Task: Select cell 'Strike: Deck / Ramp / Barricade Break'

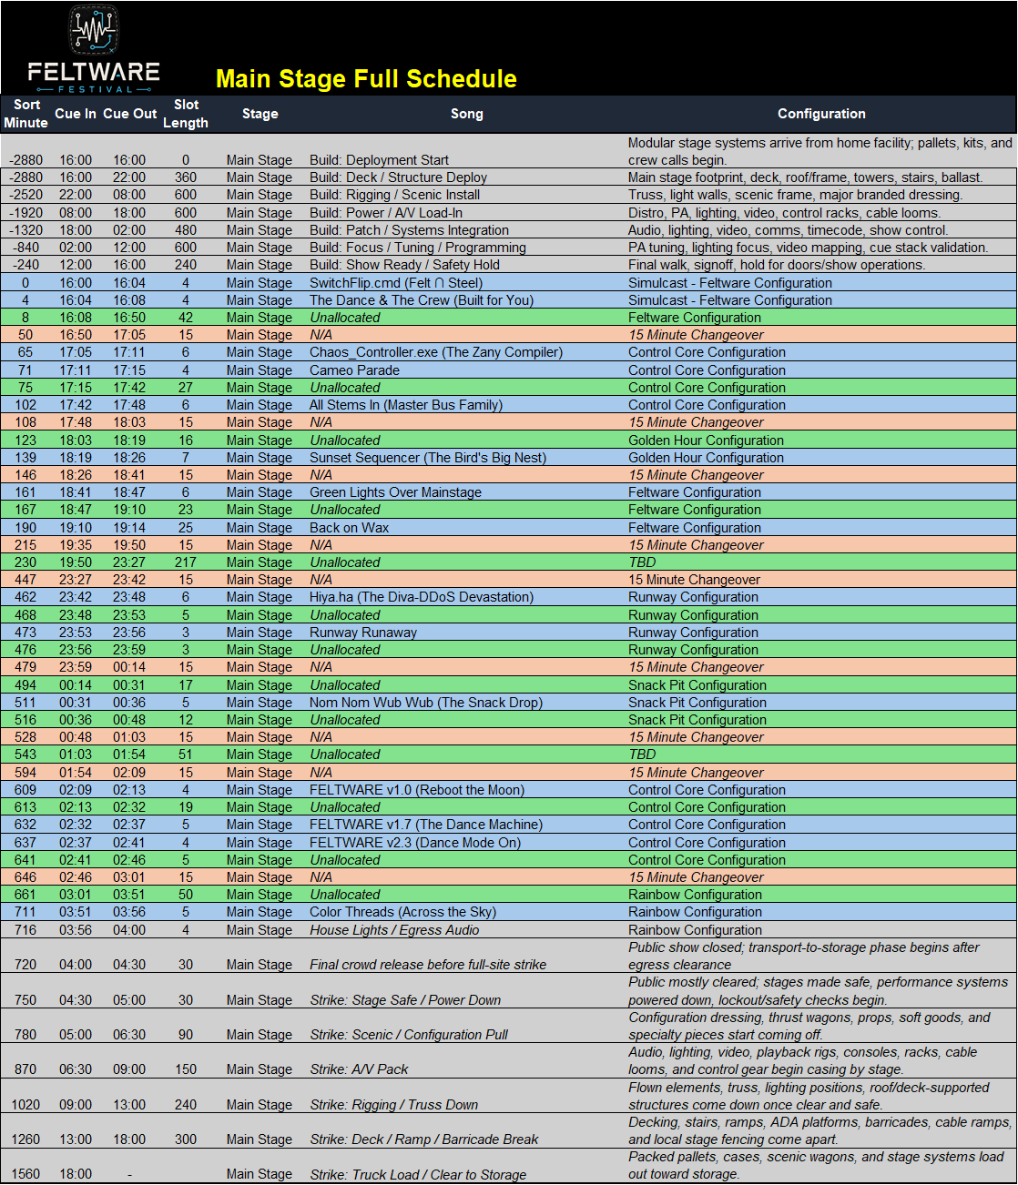Action: (x=423, y=1139)
